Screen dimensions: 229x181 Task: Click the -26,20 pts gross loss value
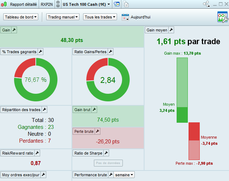pyautogui.click(x=108, y=142)
